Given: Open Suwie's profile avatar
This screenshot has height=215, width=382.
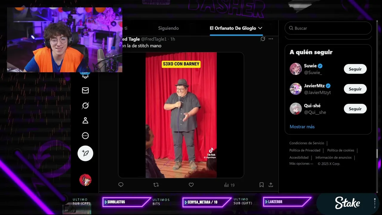Looking at the screenshot, I should [x=295, y=69].
